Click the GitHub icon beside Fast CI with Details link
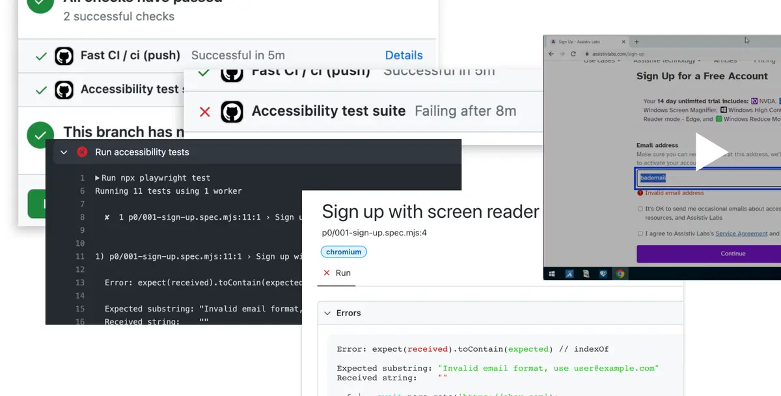This screenshot has width=781, height=396. coord(64,55)
